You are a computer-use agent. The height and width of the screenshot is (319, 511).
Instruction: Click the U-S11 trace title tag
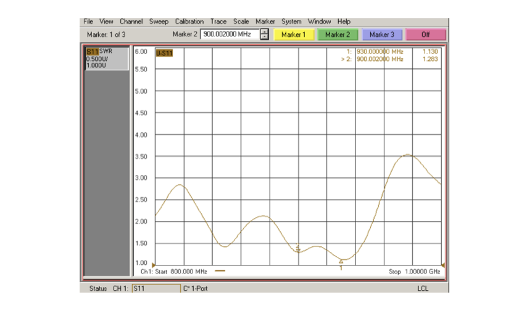[164, 53]
